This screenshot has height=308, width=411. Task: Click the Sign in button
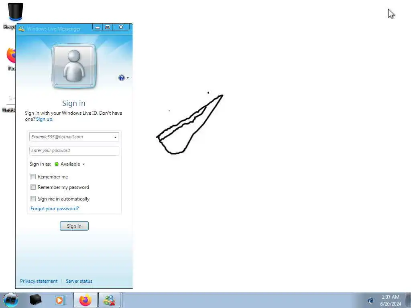[x=74, y=226]
